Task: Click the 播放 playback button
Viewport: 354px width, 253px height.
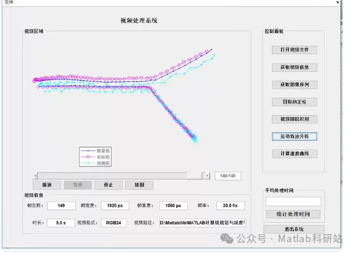Action: [47, 185]
